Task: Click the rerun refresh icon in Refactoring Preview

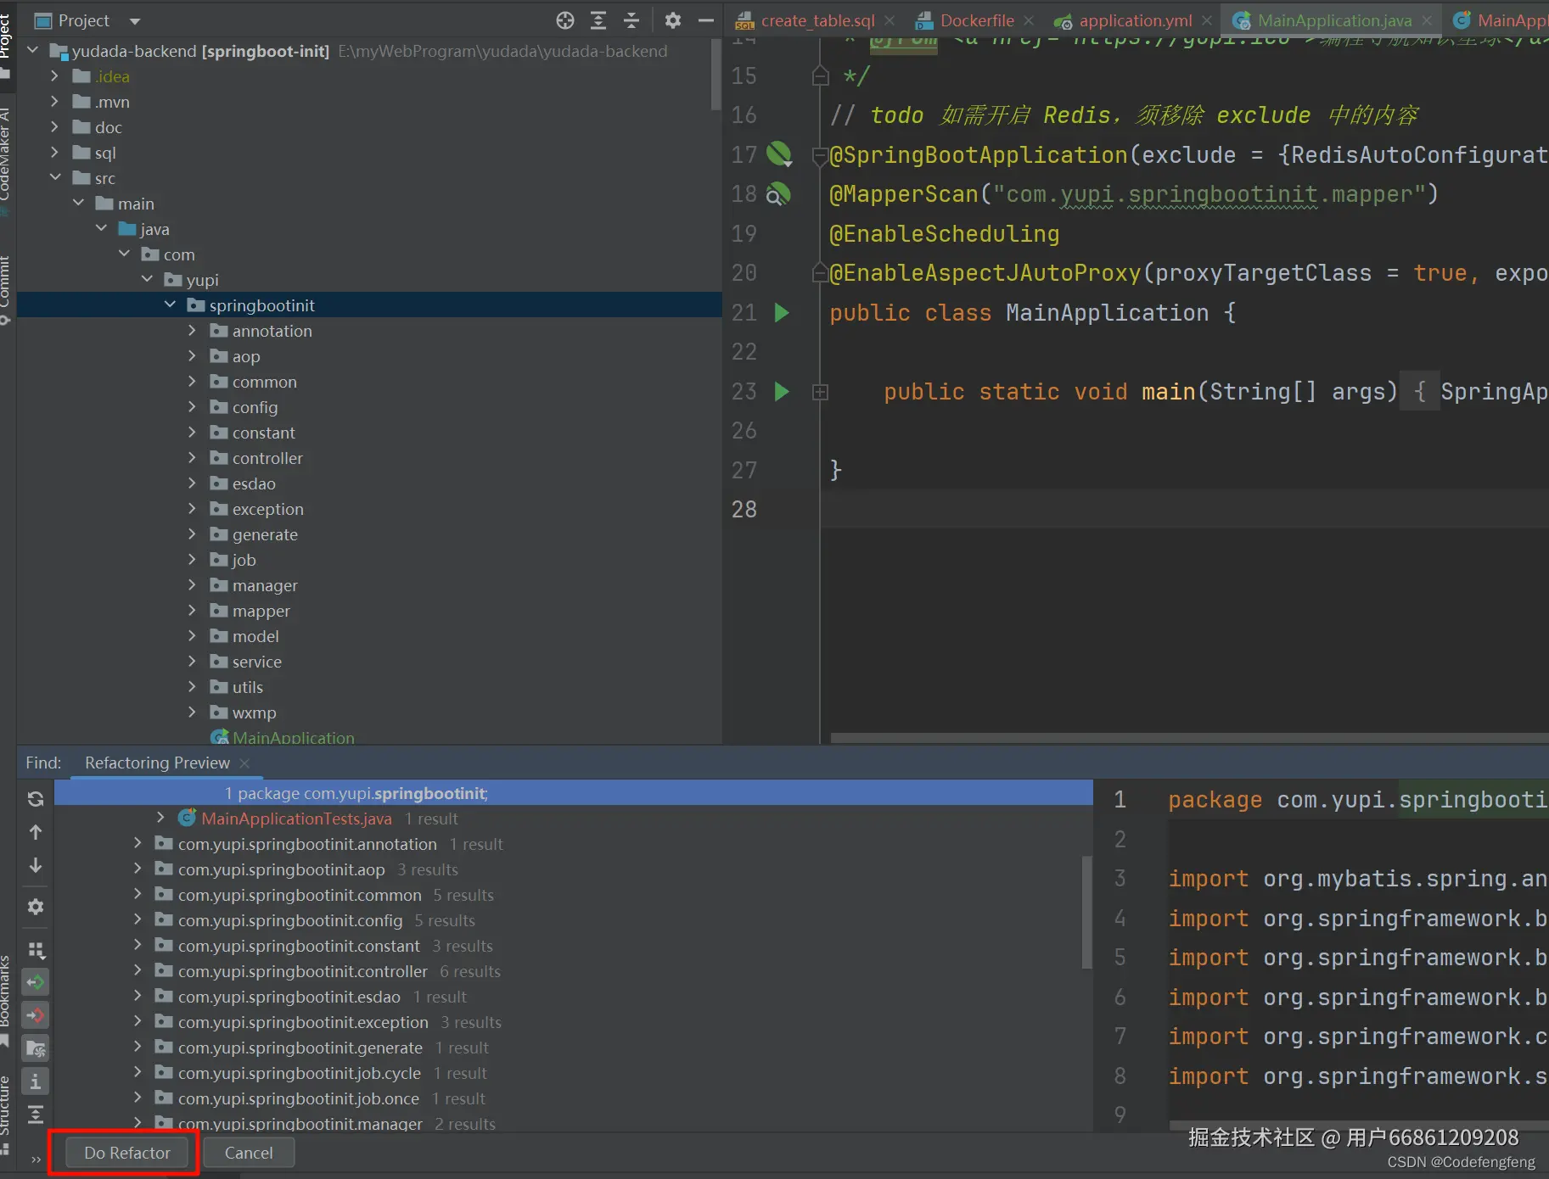Action: click(36, 798)
